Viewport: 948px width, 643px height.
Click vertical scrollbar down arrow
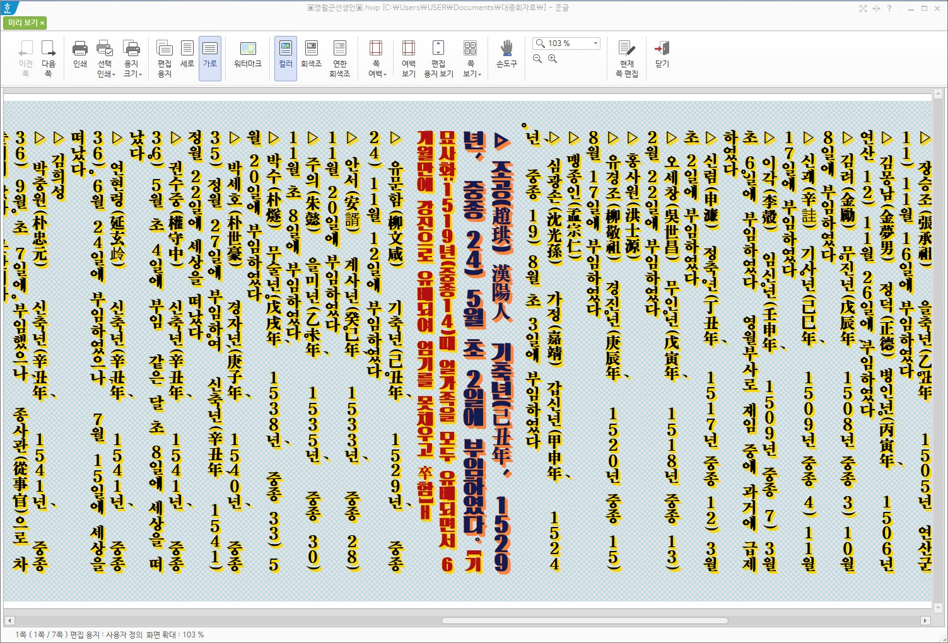(939, 608)
